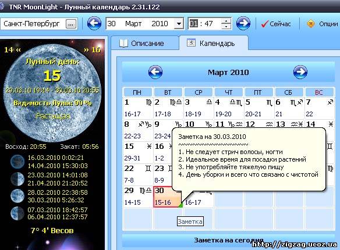Switch to the Календарь tab
The height and width of the screenshot is (250, 340).
(x=214, y=43)
